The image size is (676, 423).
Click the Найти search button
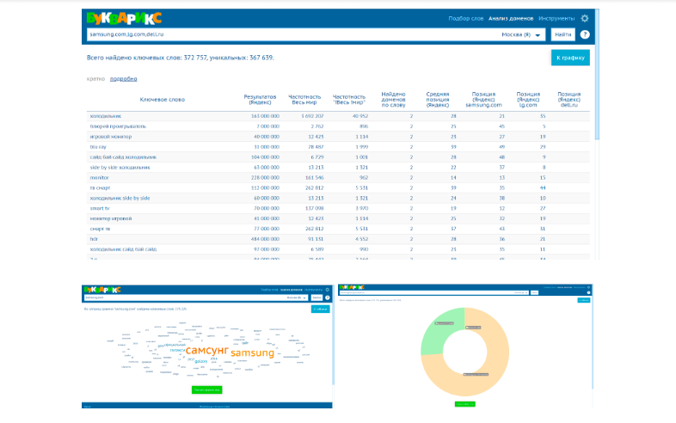(x=563, y=34)
